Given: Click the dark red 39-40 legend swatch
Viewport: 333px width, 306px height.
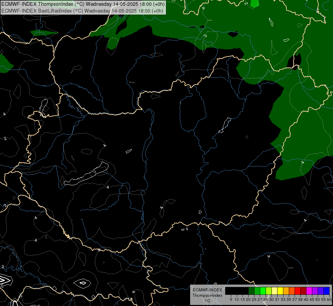Looking at the screenshot, I should (x=303, y=291).
